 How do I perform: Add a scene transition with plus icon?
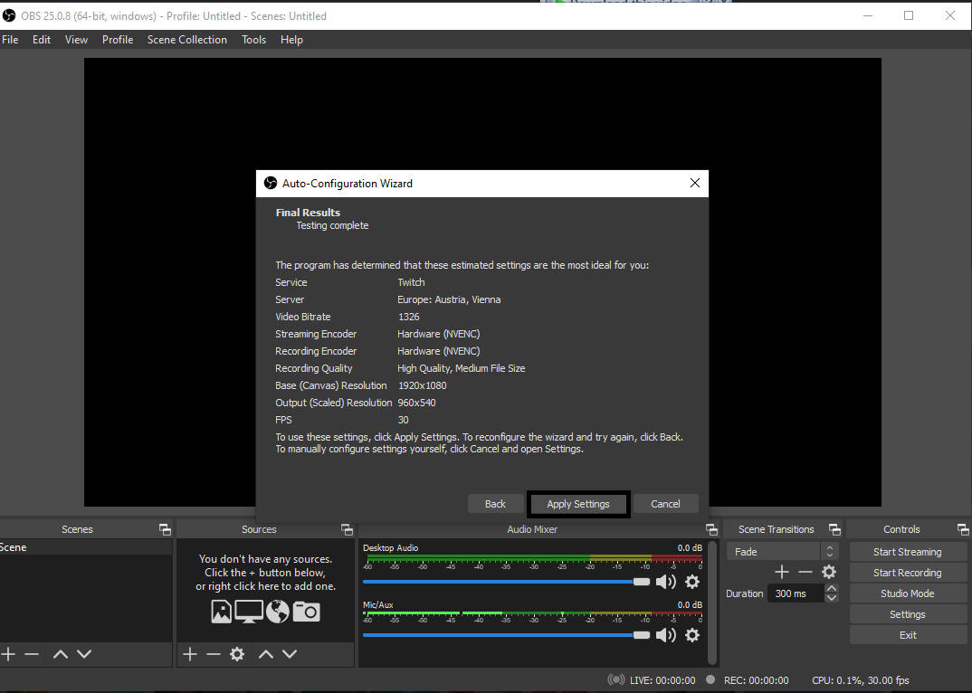pyautogui.click(x=782, y=572)
